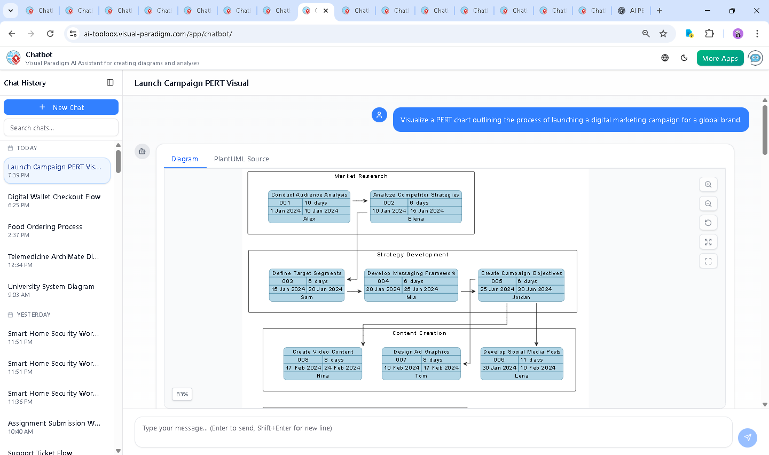Open the browser extensions puzzle menu
The height and width of the screenshot is (455, 769).
[709, 34]
